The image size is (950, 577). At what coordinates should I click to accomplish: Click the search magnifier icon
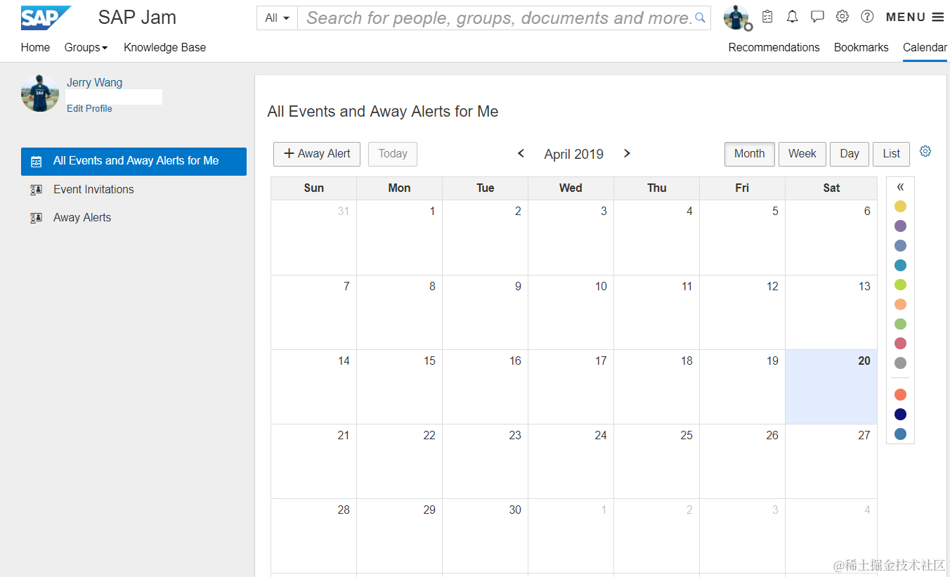click(700, 18)
